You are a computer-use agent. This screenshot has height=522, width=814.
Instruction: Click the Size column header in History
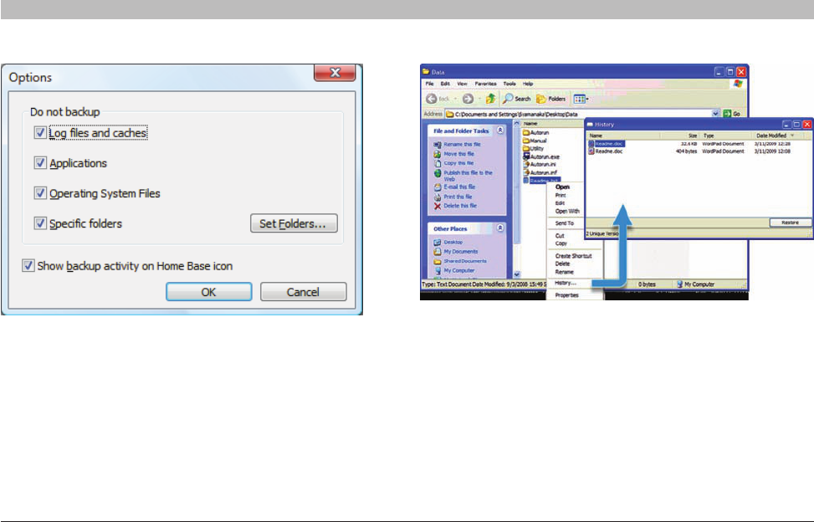pos(679,136)
